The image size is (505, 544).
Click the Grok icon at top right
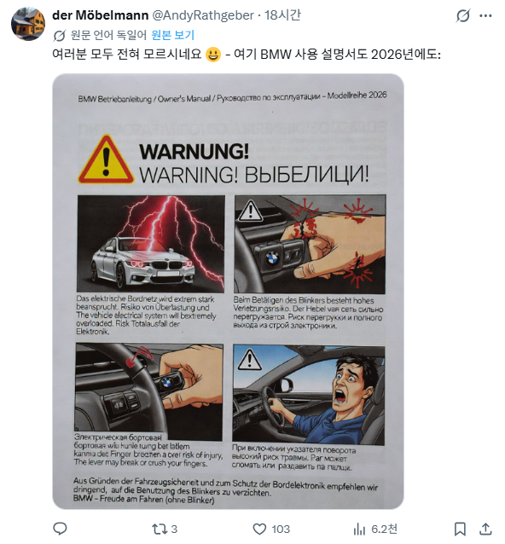[463, 15]
